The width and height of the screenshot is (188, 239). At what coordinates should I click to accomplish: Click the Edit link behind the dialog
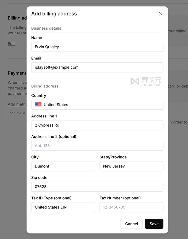click(x=11, y=44)
